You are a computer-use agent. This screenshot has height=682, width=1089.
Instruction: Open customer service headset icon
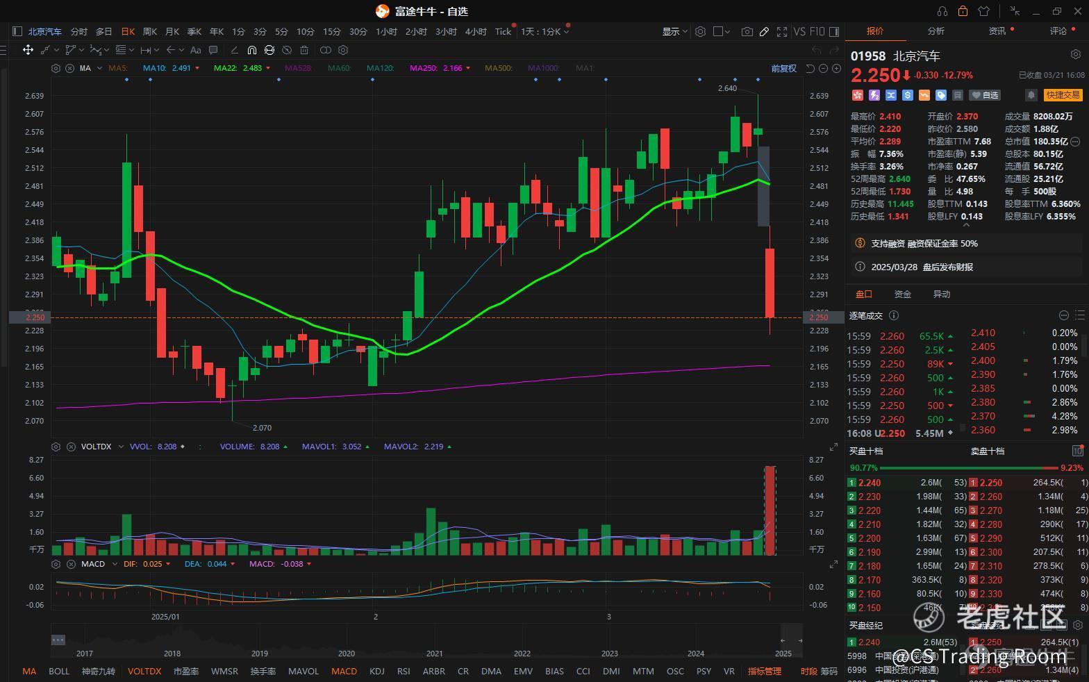click(x=942, y=11)
